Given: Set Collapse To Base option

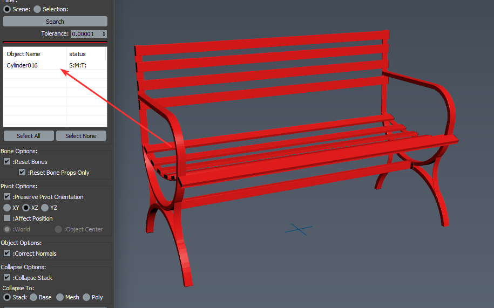Looking at the screenshot, I should 33,297.
